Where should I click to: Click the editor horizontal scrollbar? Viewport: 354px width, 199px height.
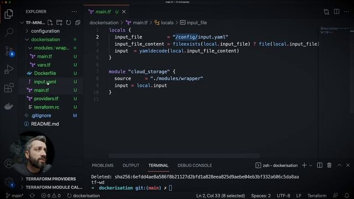pos(184,156)
